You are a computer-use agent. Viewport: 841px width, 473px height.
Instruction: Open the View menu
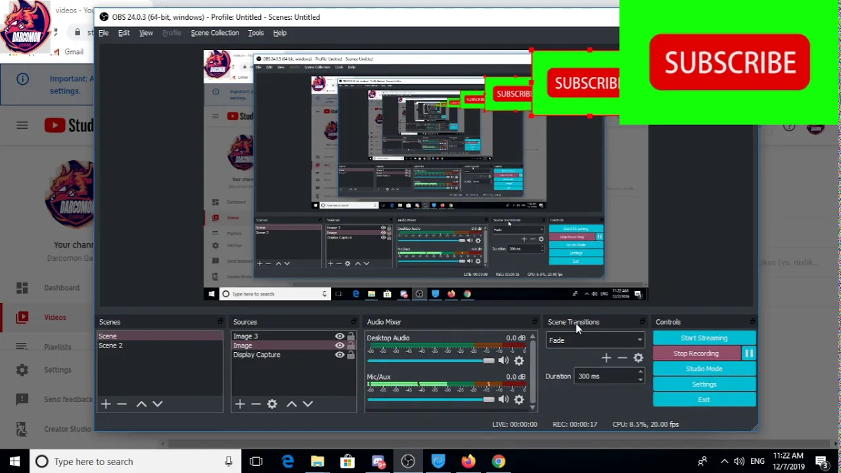[x=146, y=33]
